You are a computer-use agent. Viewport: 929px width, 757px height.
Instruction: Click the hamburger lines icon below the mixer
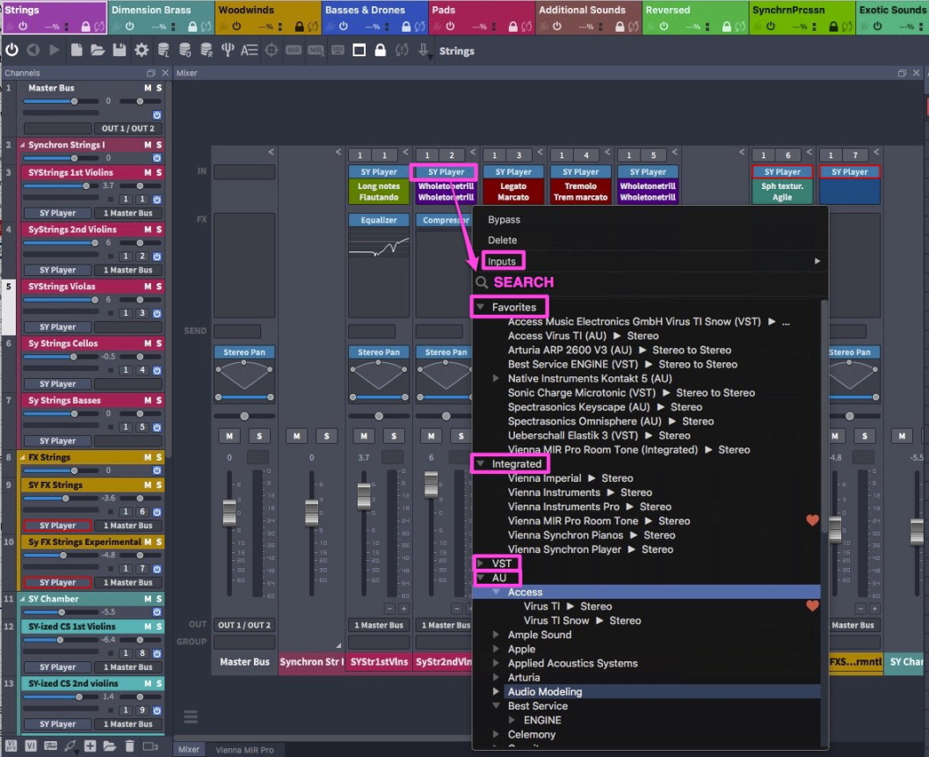pos(191,717)
